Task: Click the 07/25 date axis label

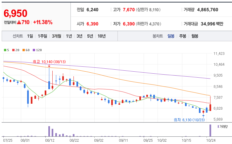Action: 8,140
